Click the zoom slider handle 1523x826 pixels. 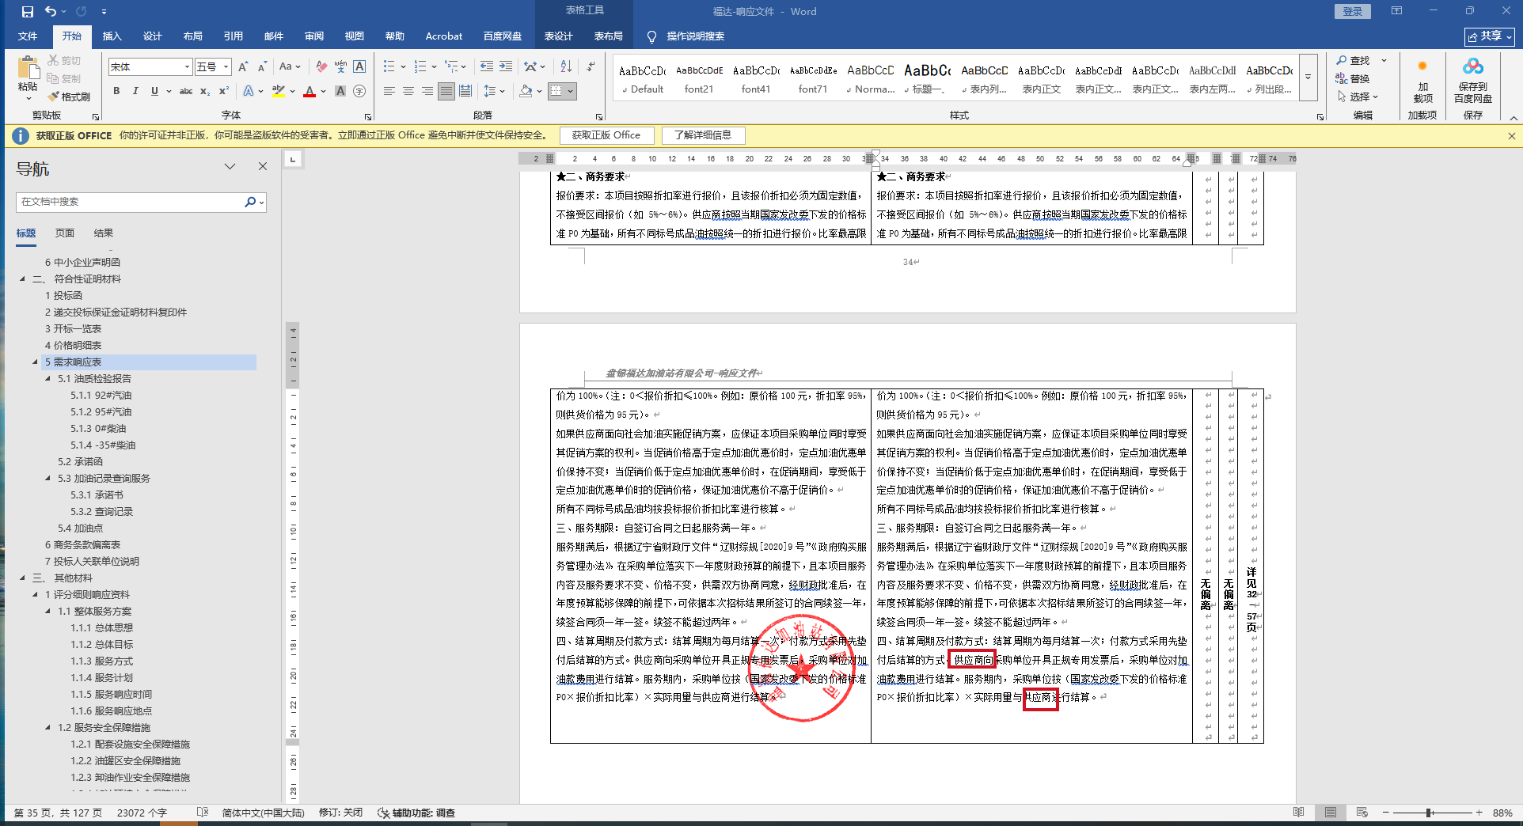(1429, 813)
